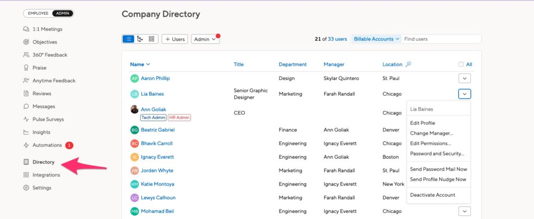Switch to grid view icon
This screenshot has width=534, height=219.
[x=152, y=39]
